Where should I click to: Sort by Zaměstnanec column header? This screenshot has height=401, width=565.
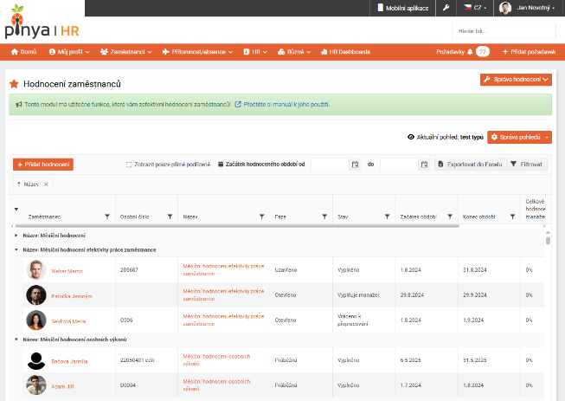[x=44, y=217]
